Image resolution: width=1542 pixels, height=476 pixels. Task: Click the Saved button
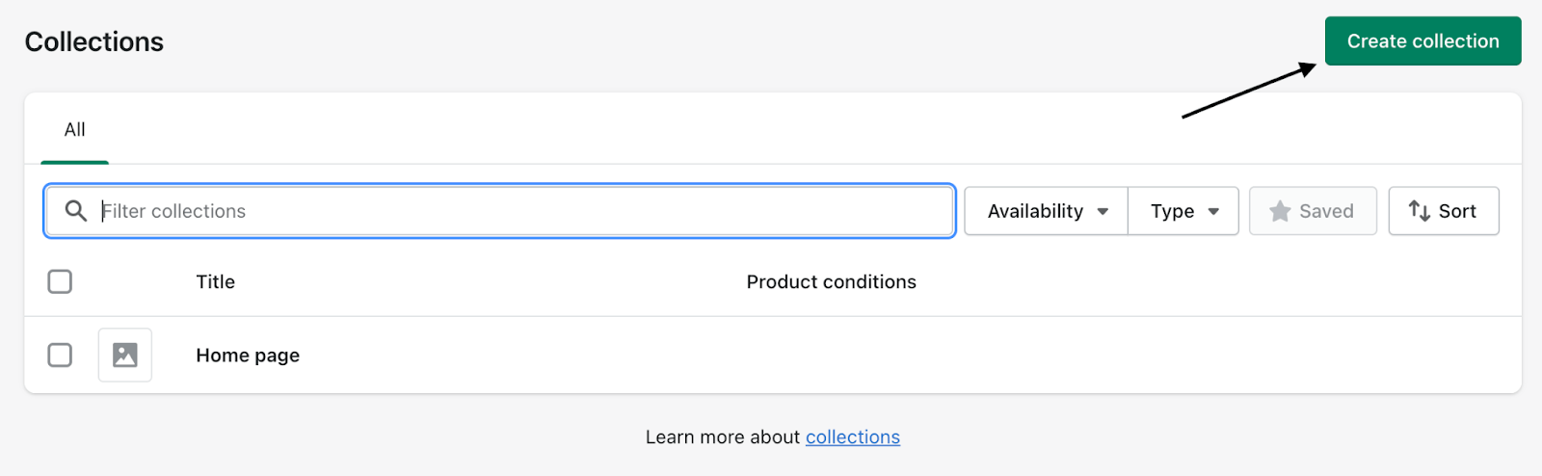1313,211
